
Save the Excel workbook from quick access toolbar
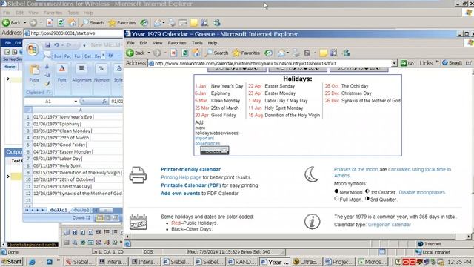[47, 45]
